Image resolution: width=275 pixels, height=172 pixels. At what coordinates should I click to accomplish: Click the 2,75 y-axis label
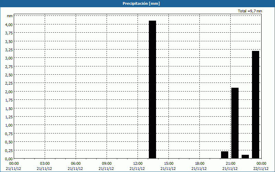coord(9,66)
